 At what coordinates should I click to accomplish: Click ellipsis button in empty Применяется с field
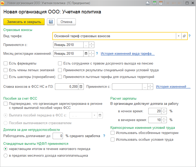[145, 87]
